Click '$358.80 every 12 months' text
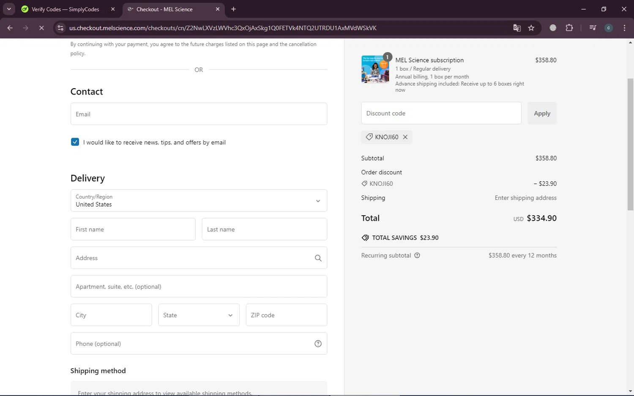This screenshot has height=396, width=634. pos(522,255)
